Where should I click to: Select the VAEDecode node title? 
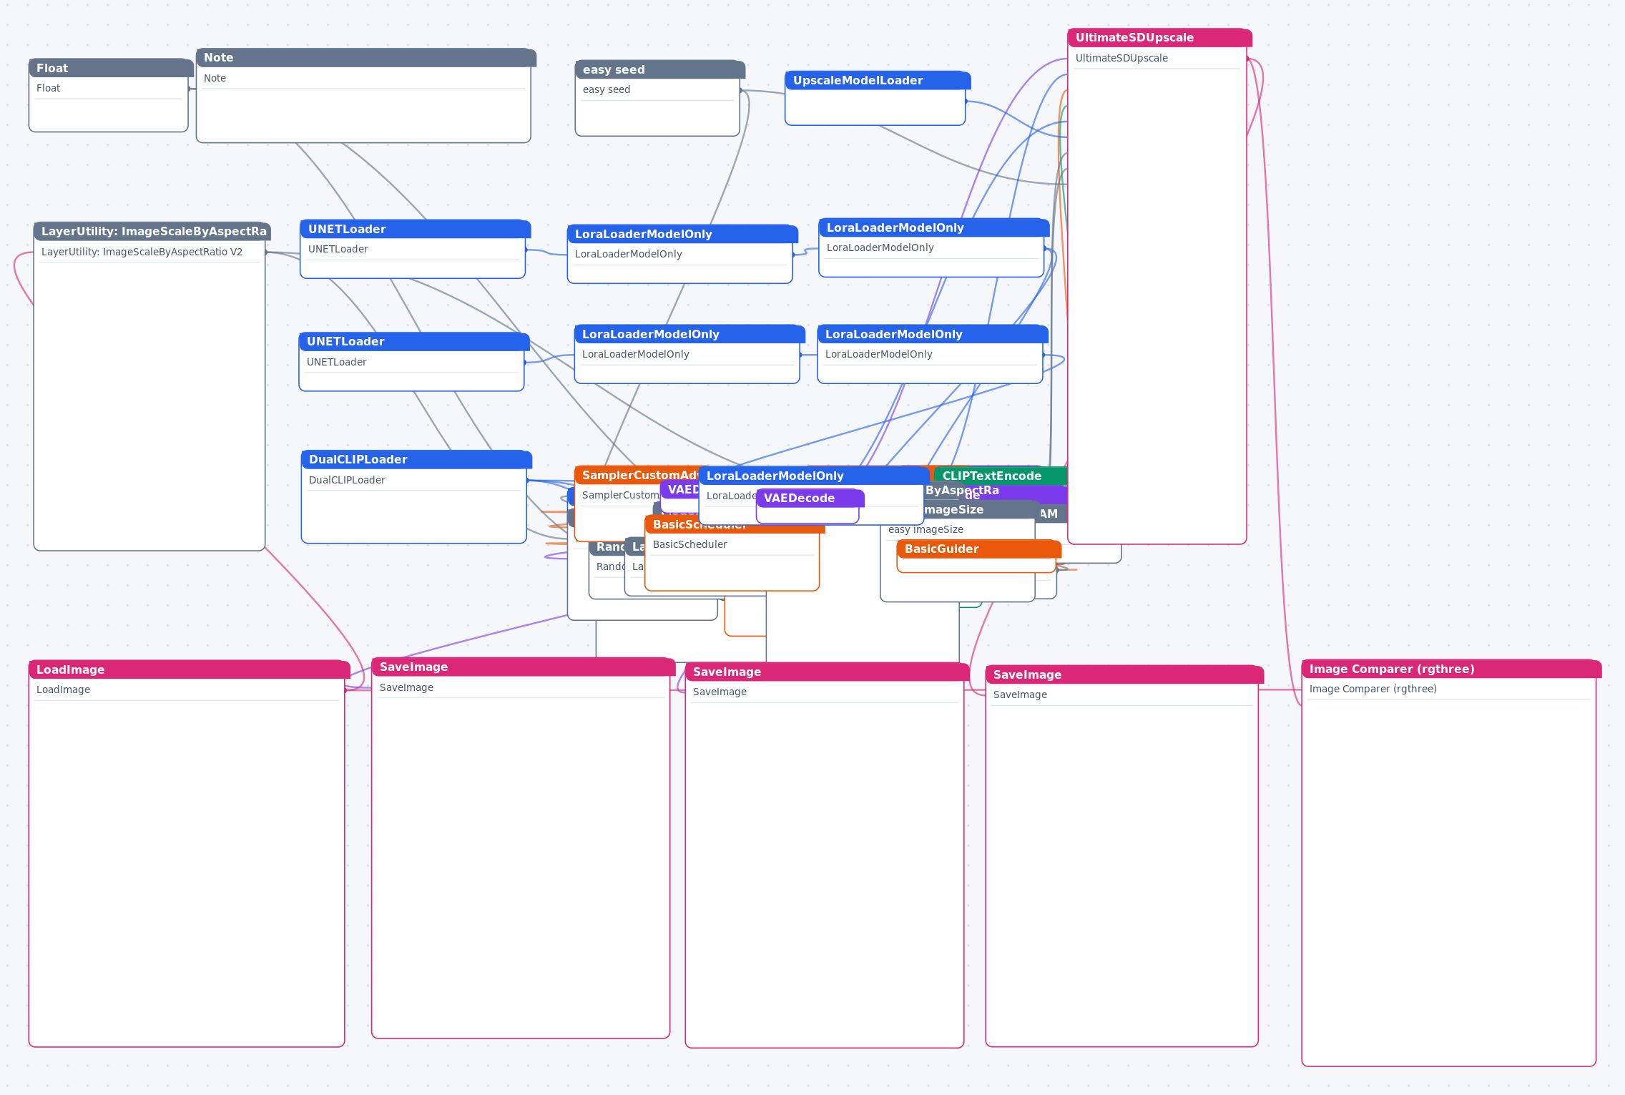pos(810,498)
